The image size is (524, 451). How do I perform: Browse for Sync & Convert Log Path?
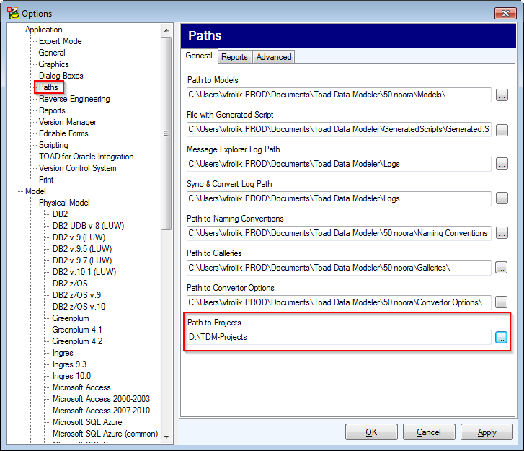(x=502, y=198)
